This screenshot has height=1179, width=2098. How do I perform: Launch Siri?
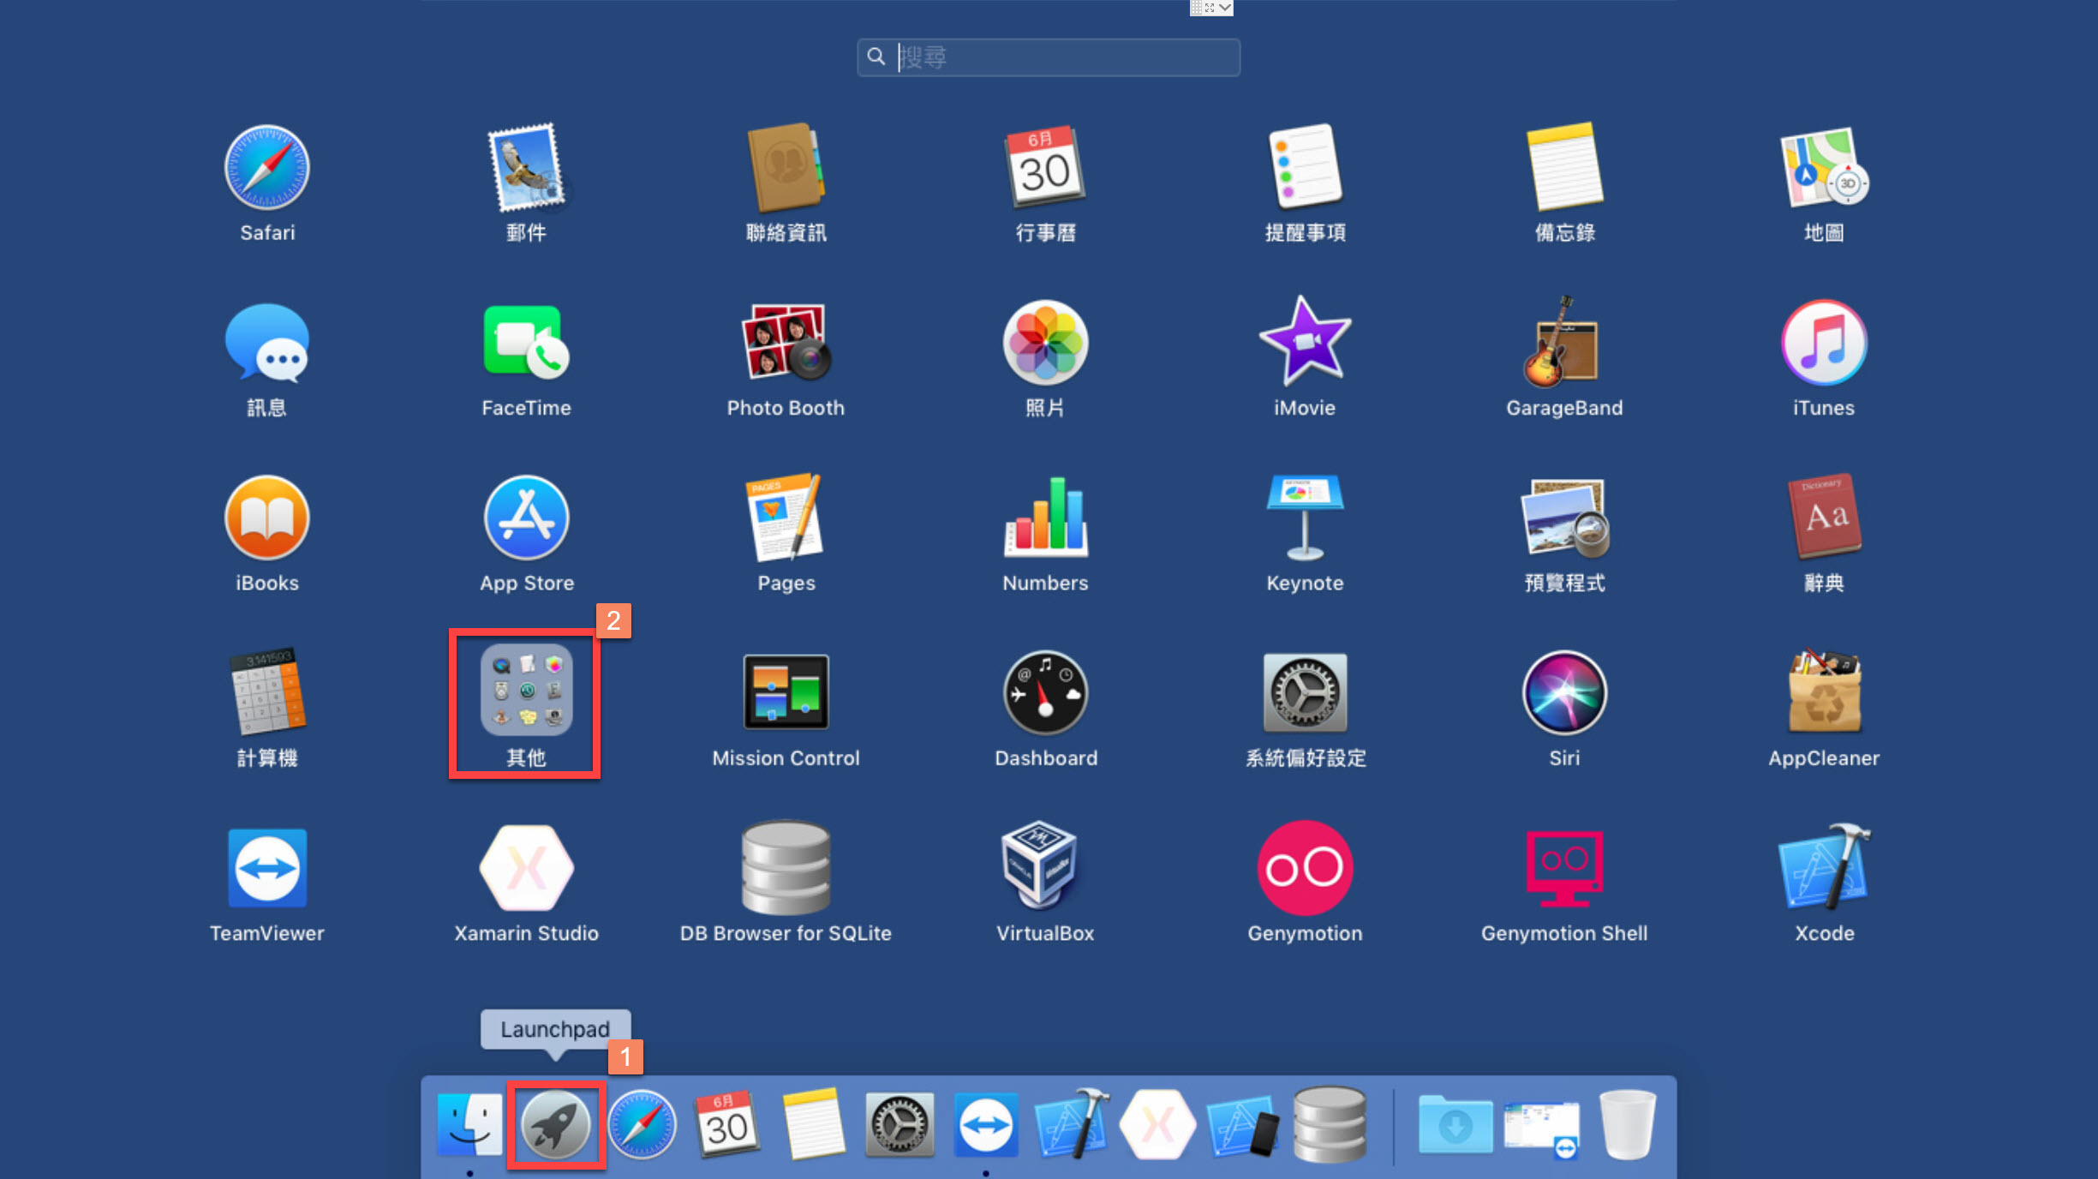click(1564, 692)
